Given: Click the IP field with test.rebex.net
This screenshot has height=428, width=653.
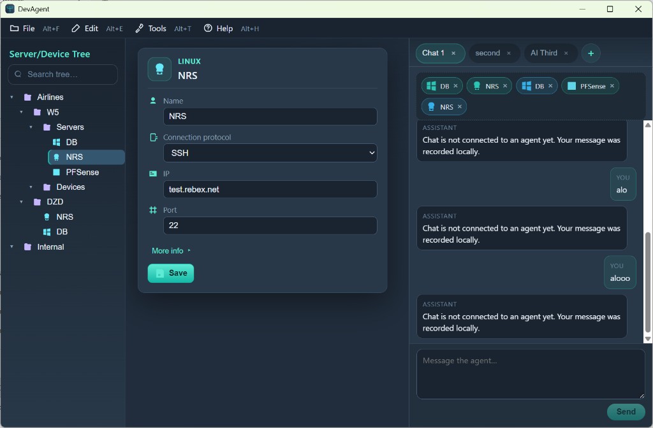Looking at the screenshot, I should [270, 189].
